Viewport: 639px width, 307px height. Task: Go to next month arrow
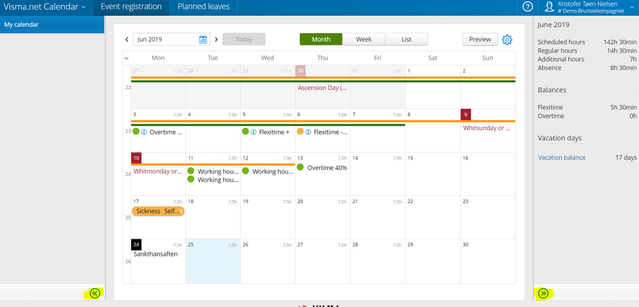216,40
